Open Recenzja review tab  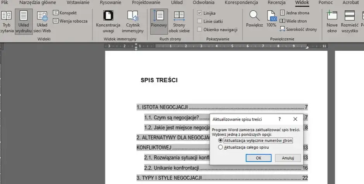click(276, 3)
